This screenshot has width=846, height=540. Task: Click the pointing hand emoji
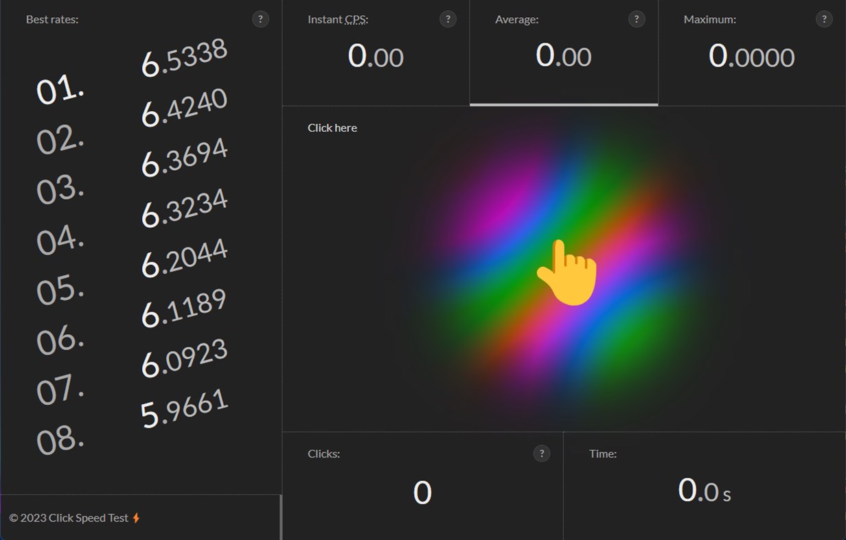(x=567, y=272)
